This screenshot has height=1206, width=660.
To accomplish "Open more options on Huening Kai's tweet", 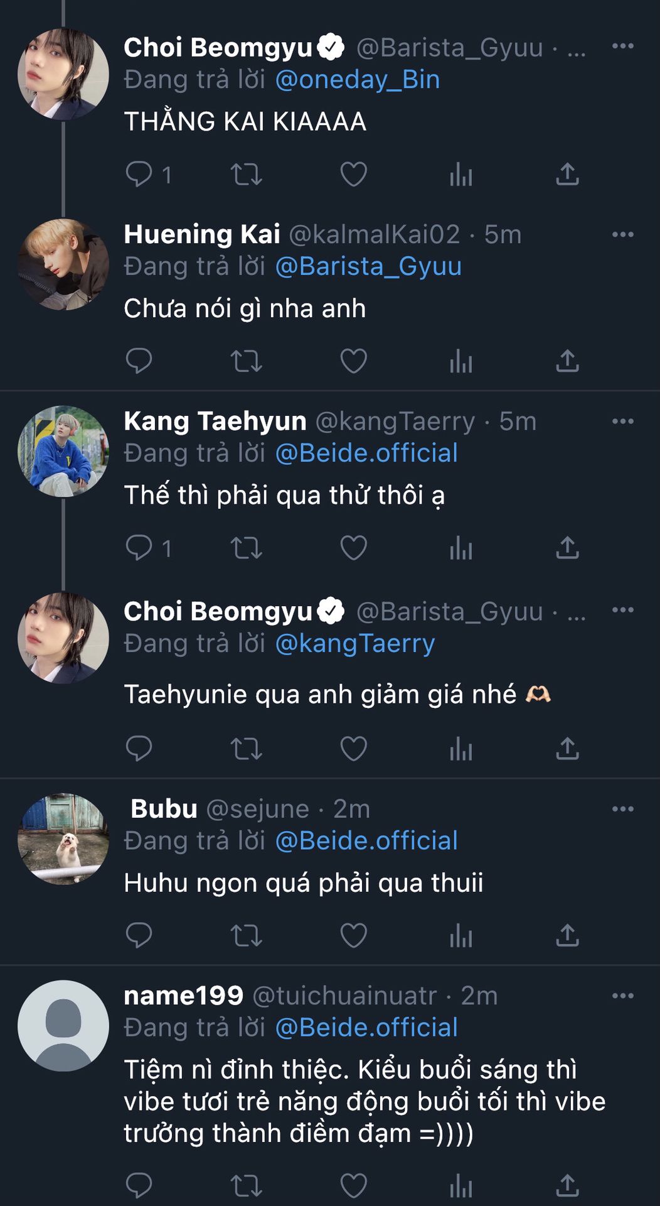I will pyautogui.click(x=622, y=234).
